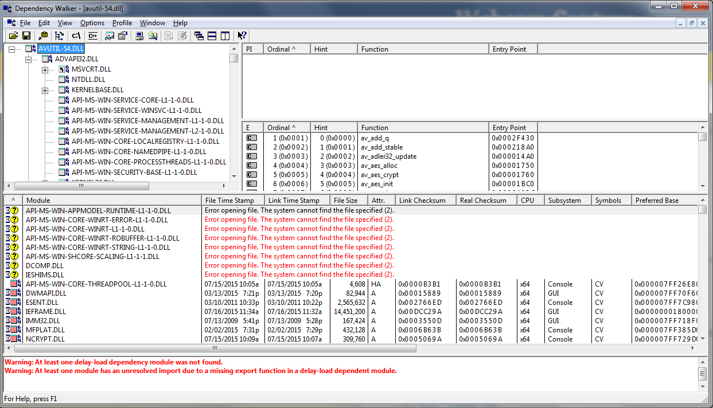Open the File menu

coord(25,23)
